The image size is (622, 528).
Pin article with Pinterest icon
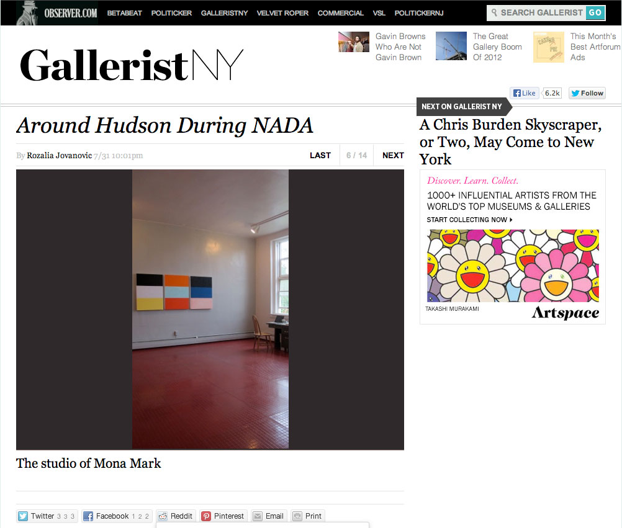coord(206,516)
